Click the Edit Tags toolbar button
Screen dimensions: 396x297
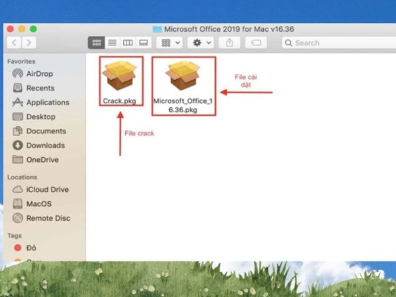pos(256,43)
